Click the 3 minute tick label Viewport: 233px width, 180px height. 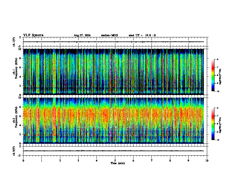click(x=78, y=161)
